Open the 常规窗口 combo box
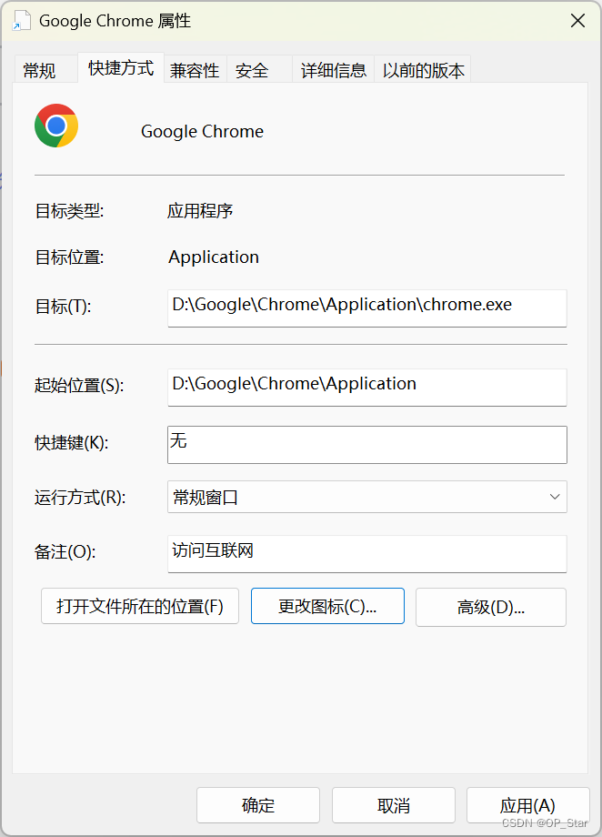Viewport: 602px width, 837px height. click(x=367, y=497)
